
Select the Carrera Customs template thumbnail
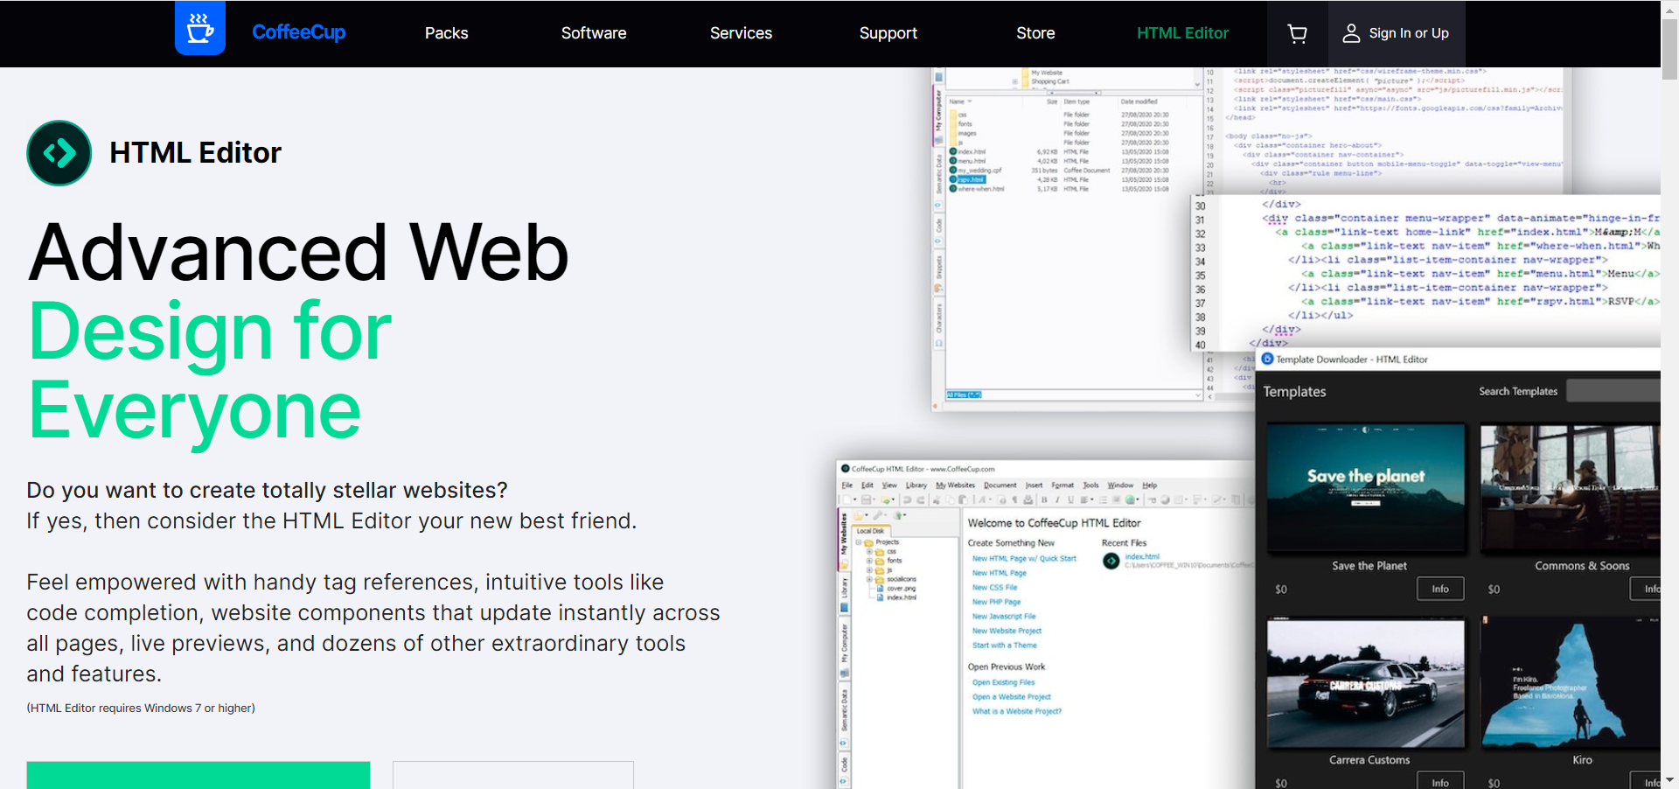coord(1366,683)
